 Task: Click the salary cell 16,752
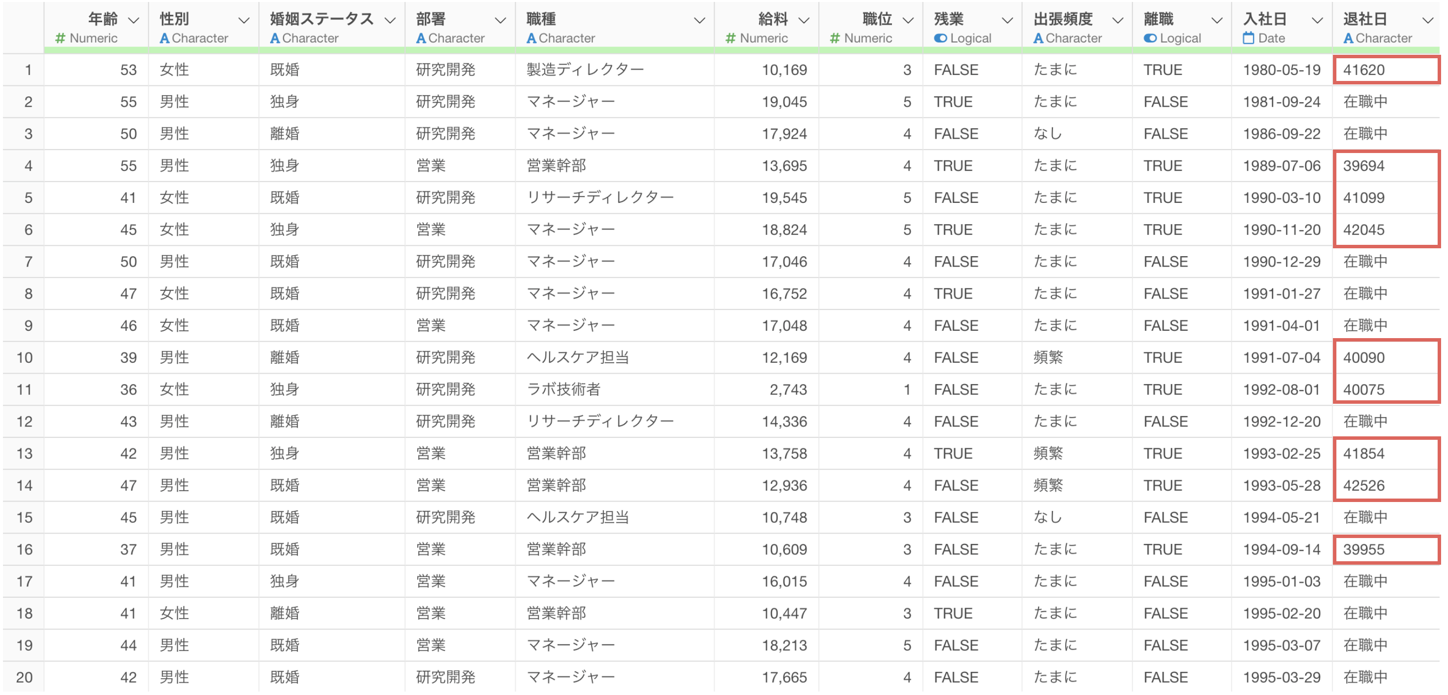(x=766, y=293)
